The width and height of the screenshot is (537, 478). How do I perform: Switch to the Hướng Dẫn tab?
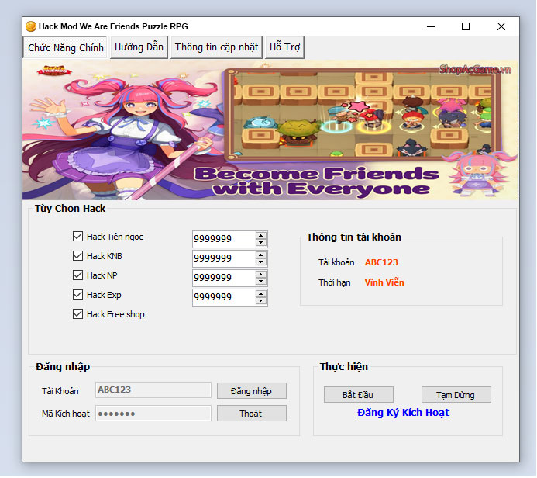[x=139, y=47]
